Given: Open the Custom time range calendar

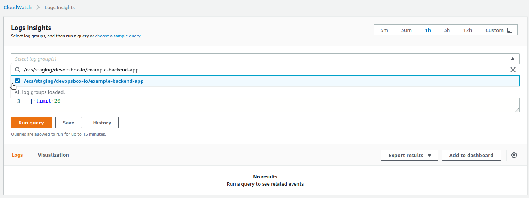Looking at the screenshot, I should pyautogui.click(x=510, y=30).
